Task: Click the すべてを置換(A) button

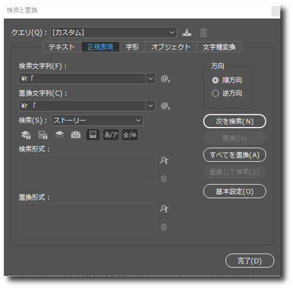Action: pyautogui.click(x=235, y=155)
